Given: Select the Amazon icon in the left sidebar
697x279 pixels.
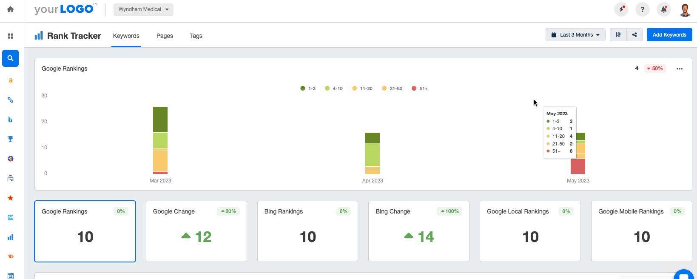Looking at the screenshot, I should point(11,80).
